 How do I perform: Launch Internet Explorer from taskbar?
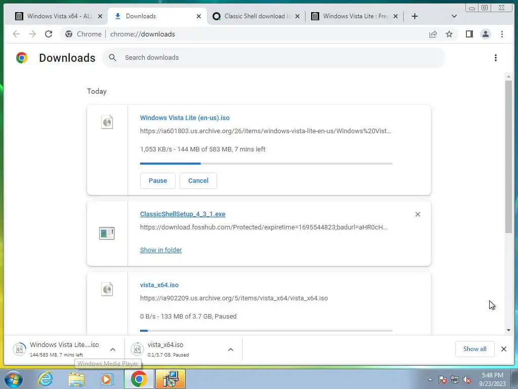pos(45,379)
